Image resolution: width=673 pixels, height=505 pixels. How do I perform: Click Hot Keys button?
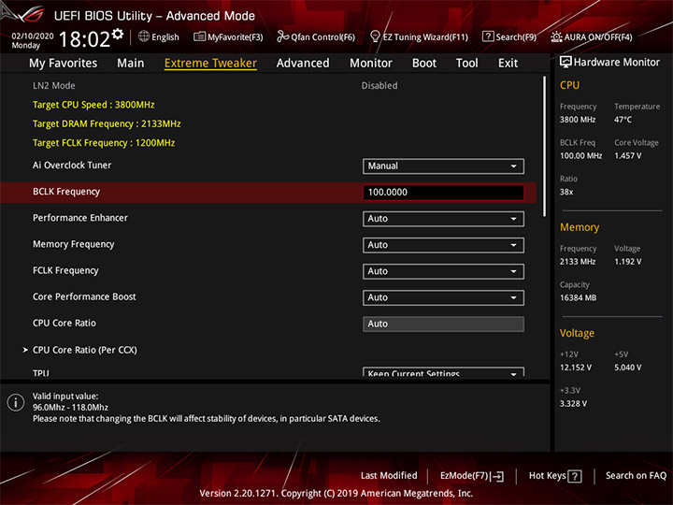555,476
